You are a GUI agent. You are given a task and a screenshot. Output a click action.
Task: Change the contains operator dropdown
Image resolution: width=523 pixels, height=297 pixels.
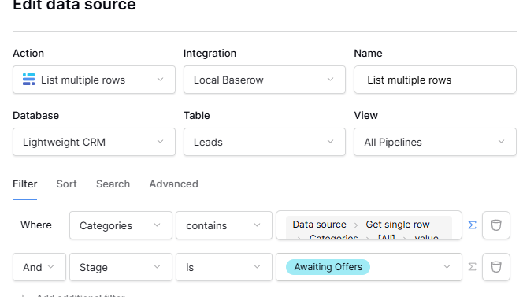pos(224,225)
